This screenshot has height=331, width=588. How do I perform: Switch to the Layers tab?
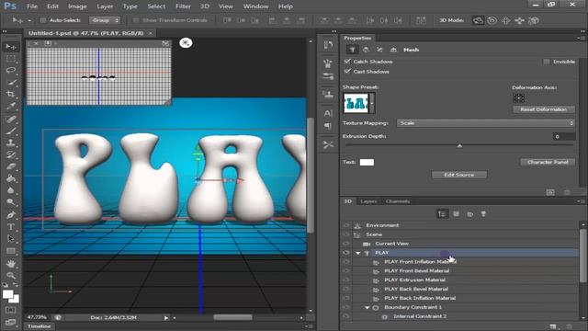coord(368,201)
